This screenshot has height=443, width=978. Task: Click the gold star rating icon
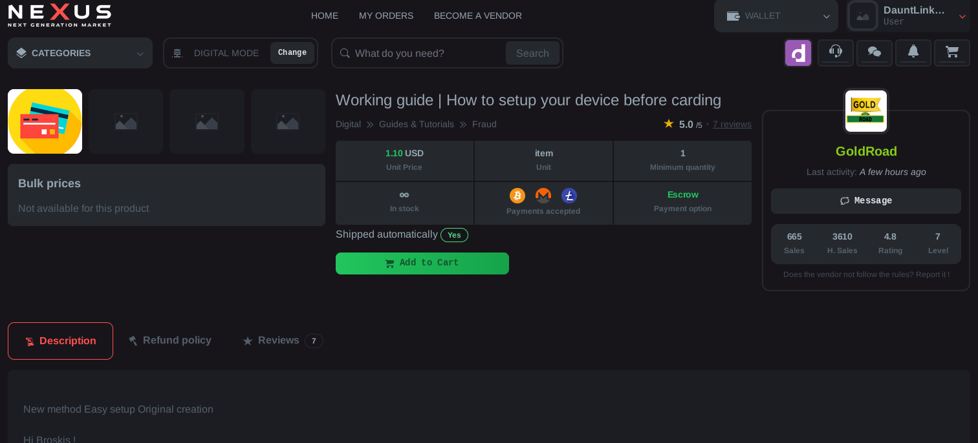(669, 123)
